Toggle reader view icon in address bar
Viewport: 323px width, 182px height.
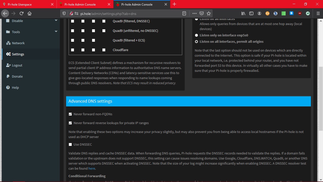(184, 13)
